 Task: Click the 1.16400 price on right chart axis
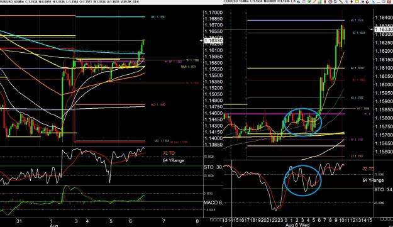(384, 18)
